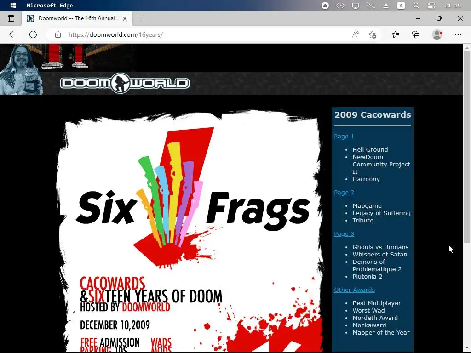Reload the Doomworld page
This screenshot has width=471, height=353.
click(x=33, y=34)
